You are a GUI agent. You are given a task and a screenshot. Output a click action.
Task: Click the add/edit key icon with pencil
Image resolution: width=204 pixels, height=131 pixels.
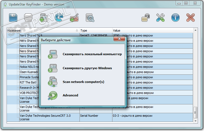[74, 18]
